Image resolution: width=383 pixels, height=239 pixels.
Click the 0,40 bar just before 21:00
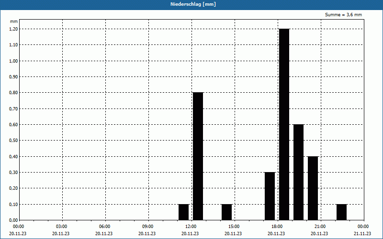(313, 188)
